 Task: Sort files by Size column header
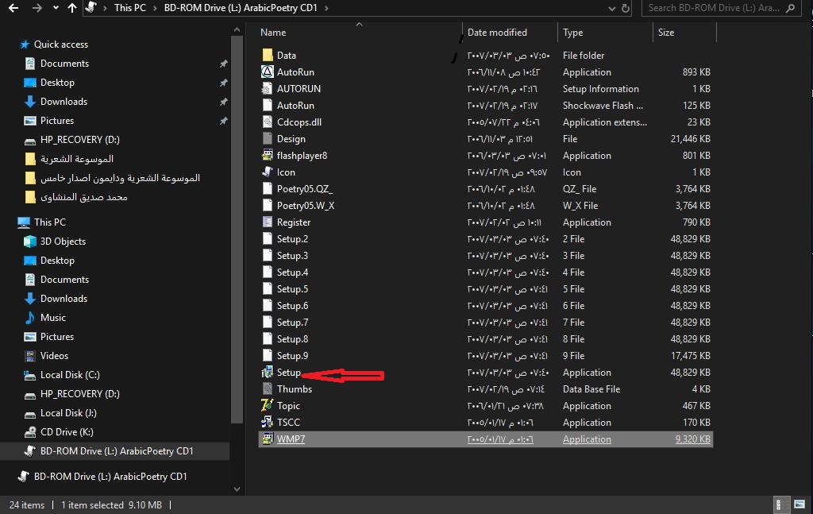click(x=666, y=33)
